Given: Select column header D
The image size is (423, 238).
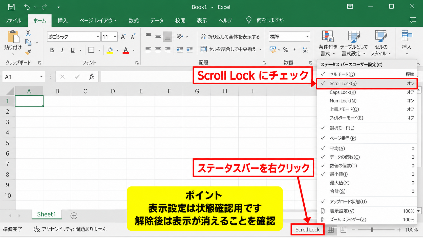Looking at the screenshot, I should (x=113, y=91).
